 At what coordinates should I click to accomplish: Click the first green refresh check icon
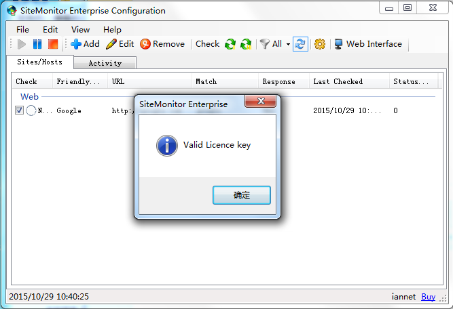click(x=230, y=44)
